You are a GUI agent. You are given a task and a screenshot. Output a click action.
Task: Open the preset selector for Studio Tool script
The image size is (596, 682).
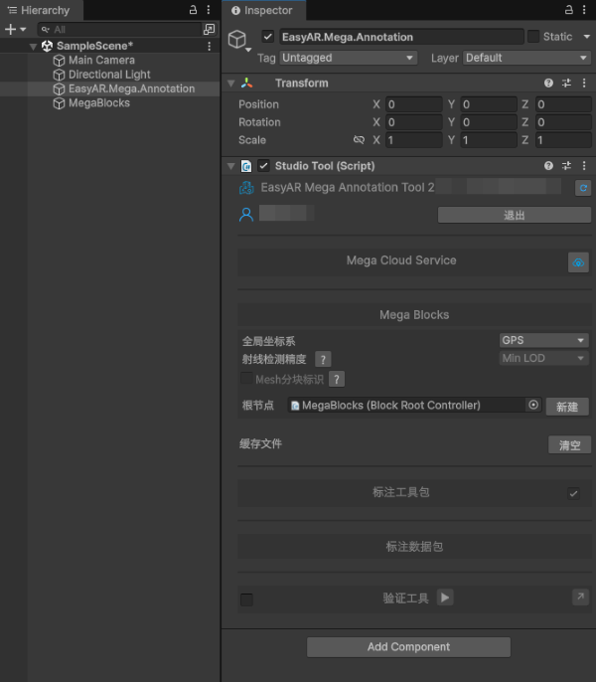(566, 166)
